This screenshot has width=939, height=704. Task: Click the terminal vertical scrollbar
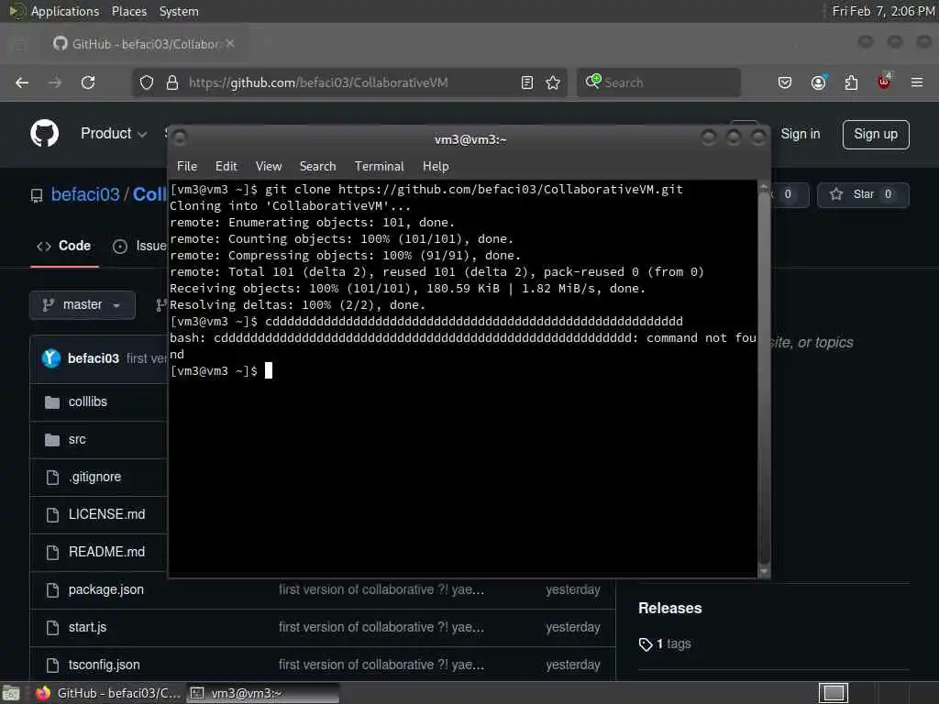tap(764, 379)
